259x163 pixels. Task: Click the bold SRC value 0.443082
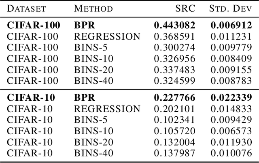pos(174,25)
